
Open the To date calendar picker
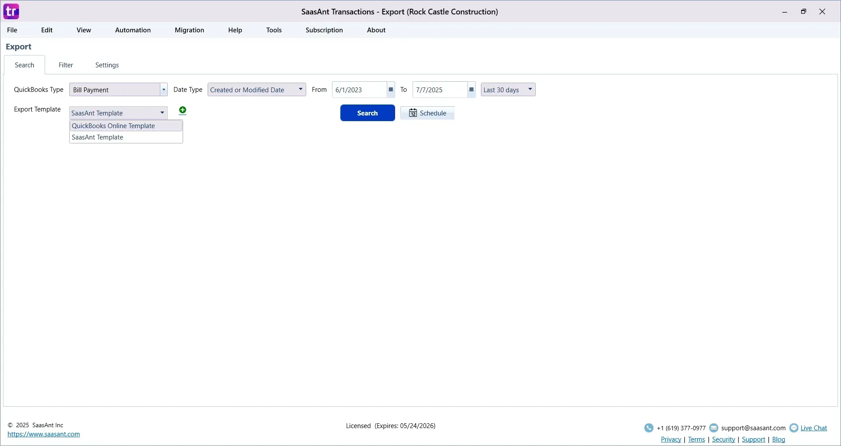tap(471, 90)
